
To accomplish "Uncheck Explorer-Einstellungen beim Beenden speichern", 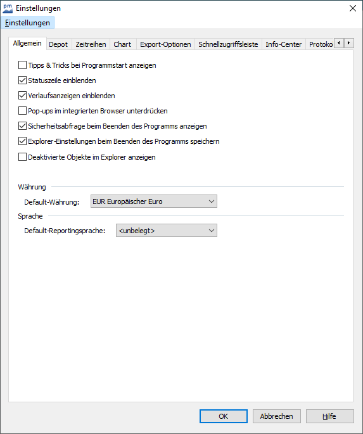I will click(x=22, y=141).
